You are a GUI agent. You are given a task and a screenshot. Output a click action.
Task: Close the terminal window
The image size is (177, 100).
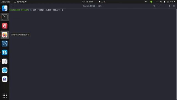(174, 6)
